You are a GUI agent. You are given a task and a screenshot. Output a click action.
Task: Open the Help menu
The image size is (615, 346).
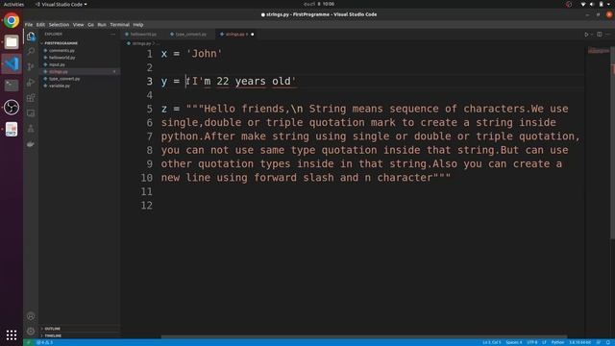point(138,25)
